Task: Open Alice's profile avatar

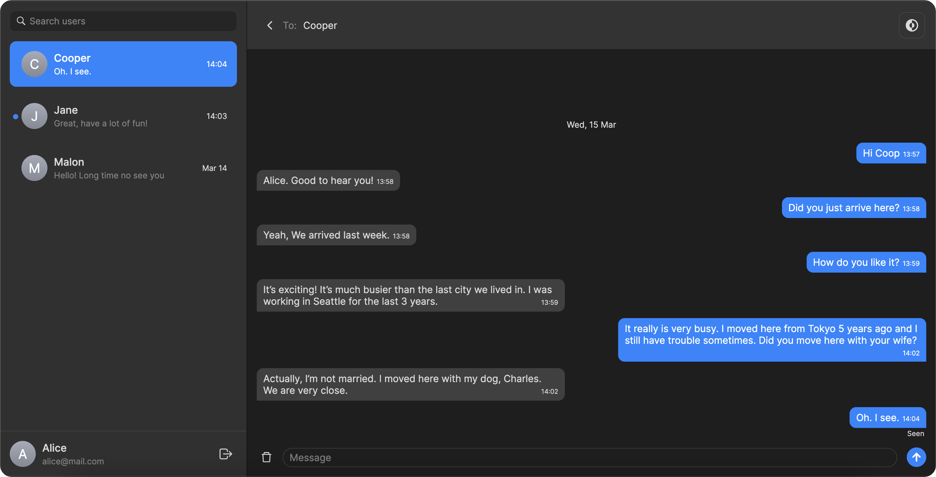Action: [x=22, y=453]
